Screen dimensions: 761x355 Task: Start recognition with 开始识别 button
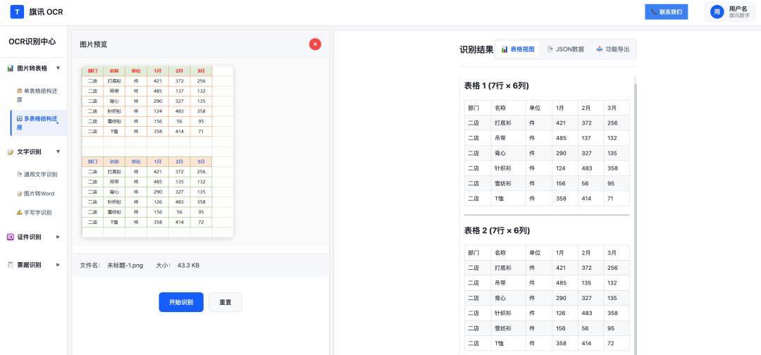pyautogui.click(x=181, y=302)
